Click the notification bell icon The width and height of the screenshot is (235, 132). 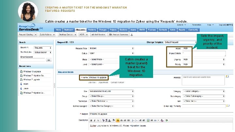point(132,35)
